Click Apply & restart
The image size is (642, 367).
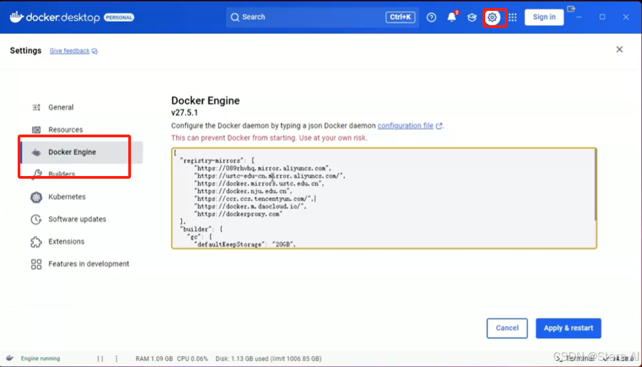(x=568, y=328)
